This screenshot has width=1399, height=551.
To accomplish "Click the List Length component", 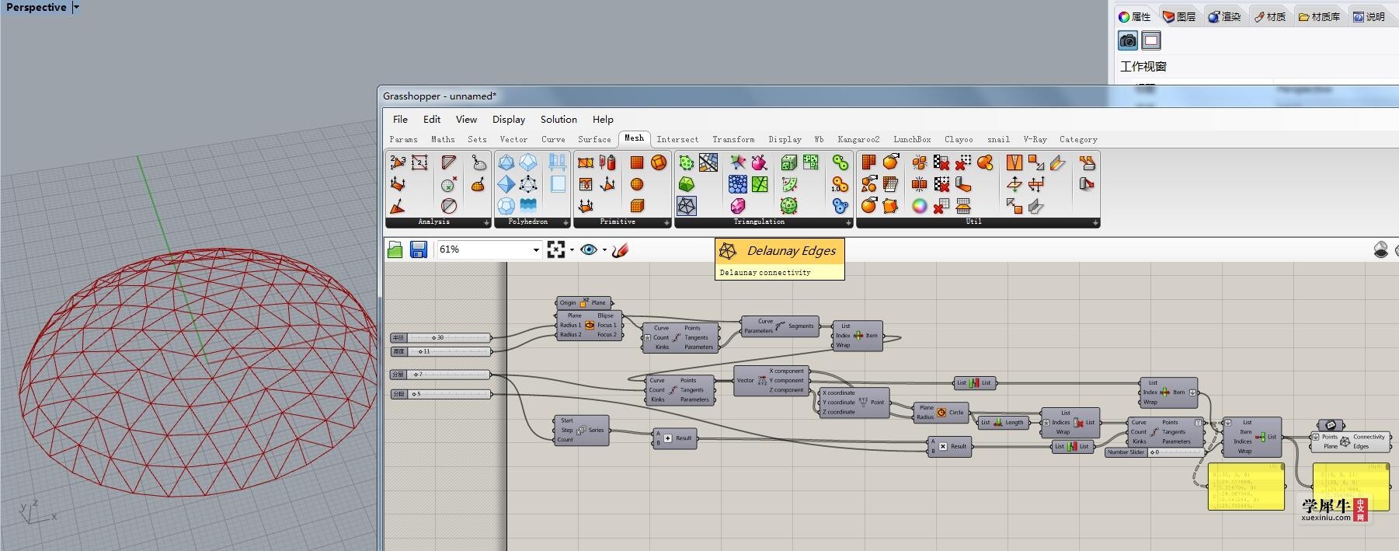I will point(1002,422).
